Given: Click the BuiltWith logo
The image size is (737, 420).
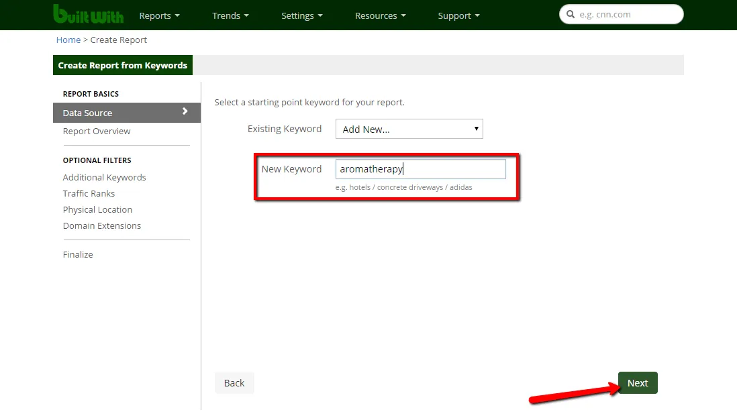Looking at the screenshot, I should [x=88, y=15].
